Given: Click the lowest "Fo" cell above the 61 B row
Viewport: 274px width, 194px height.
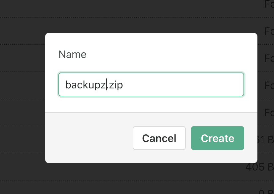Looking at the screenshot, I should click(269, 113).
